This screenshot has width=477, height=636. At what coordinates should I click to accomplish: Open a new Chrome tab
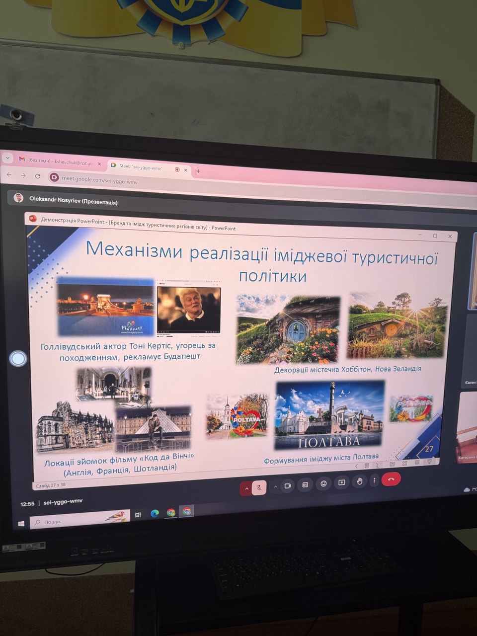[198, 171]
